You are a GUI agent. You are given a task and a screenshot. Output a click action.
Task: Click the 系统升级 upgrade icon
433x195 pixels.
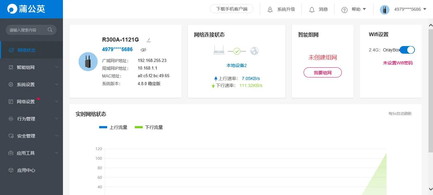[270, 9]
